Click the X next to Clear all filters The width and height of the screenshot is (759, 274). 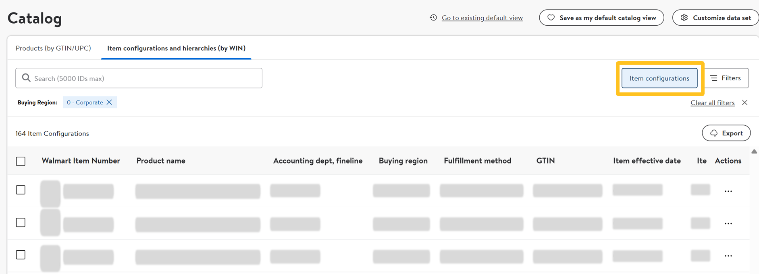[x=744, y=103]
